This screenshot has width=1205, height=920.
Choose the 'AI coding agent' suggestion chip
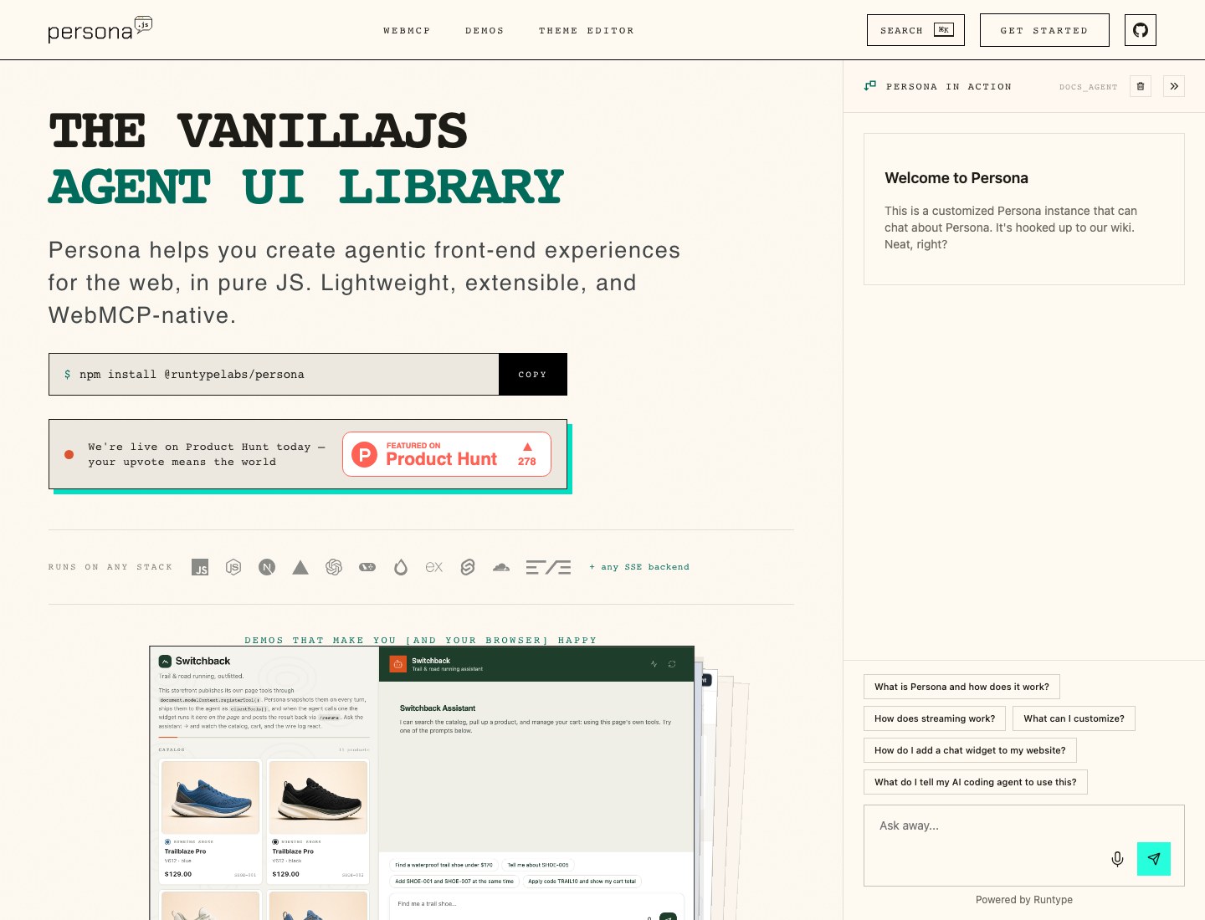tap(976, 782)
